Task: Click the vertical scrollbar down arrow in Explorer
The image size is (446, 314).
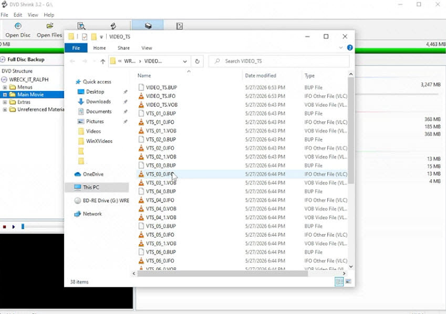Action: coord(351,267)
